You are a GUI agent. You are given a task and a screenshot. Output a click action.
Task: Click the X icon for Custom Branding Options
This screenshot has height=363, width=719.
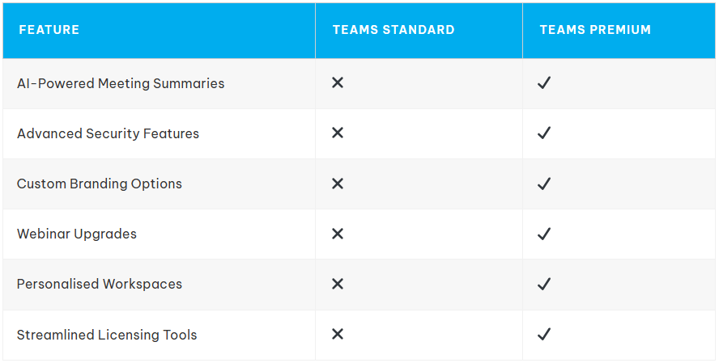pyautogui.click(x=338, y=184)
